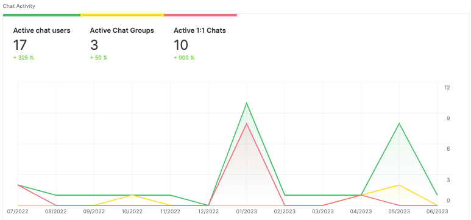Click the red bar above Active 1:1 Chats
471x220 pixels.
coord(200,15)
